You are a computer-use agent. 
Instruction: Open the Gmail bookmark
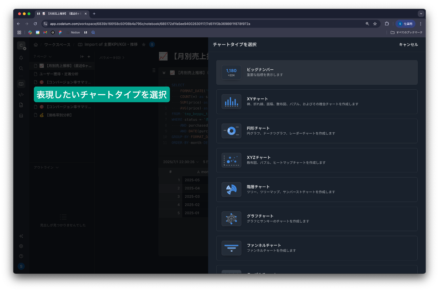point(45,32)
